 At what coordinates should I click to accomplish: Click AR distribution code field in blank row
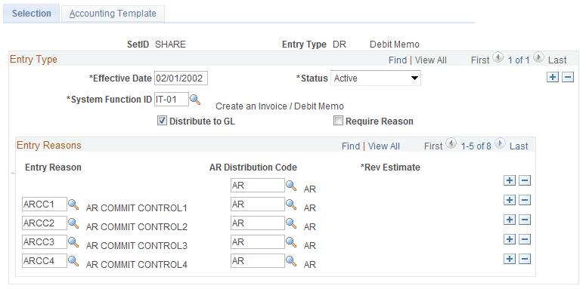[x=258, y=186]
